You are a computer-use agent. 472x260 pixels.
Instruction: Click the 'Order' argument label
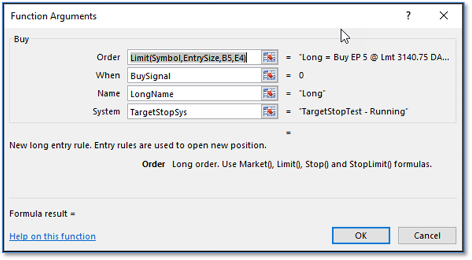point(108,57)
